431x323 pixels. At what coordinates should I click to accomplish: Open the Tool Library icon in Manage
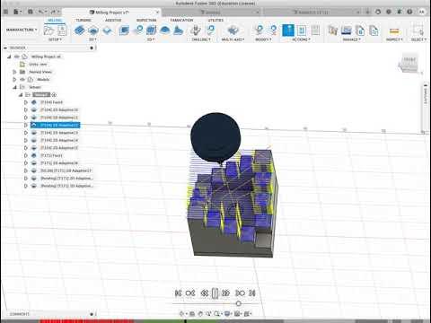[x=332, y=31]
